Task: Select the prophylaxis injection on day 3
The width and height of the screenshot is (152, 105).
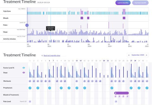Action: 38,88
